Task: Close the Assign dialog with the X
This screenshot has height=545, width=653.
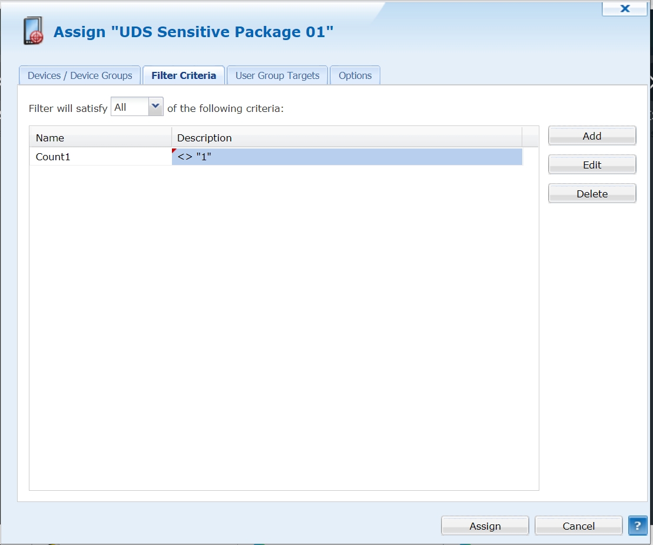Action: click(x=625, y=9)
